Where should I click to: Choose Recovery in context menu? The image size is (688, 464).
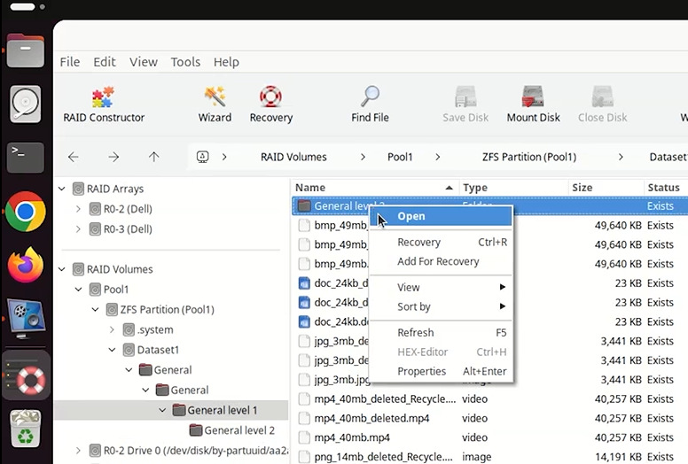click(441, 243)
